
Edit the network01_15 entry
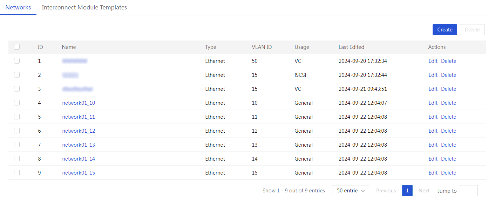[433, 173]
